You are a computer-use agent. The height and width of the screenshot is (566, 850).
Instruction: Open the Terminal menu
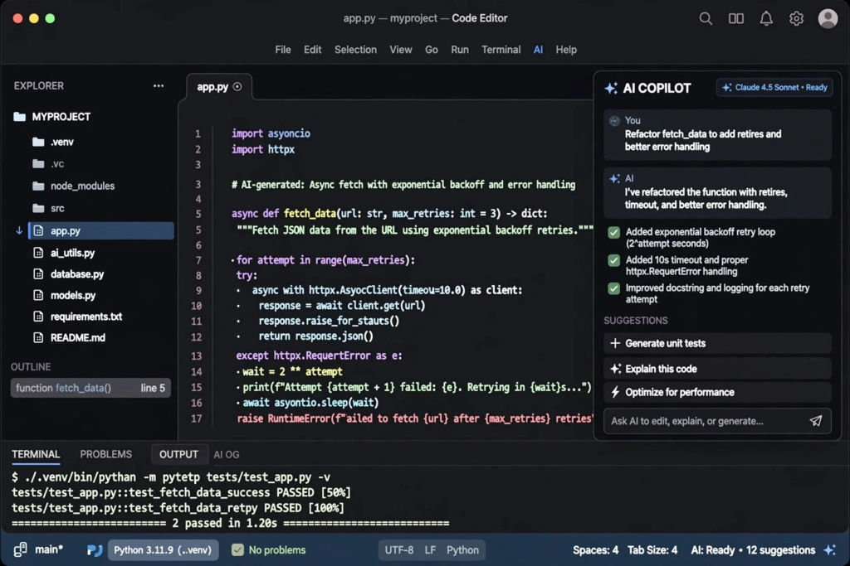tap(501, 50)
